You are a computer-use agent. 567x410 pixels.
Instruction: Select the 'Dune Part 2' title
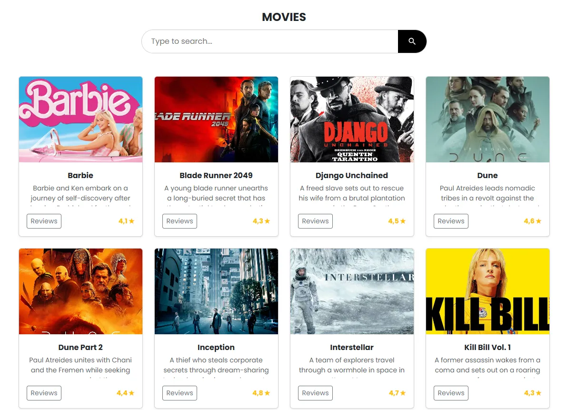80,348
